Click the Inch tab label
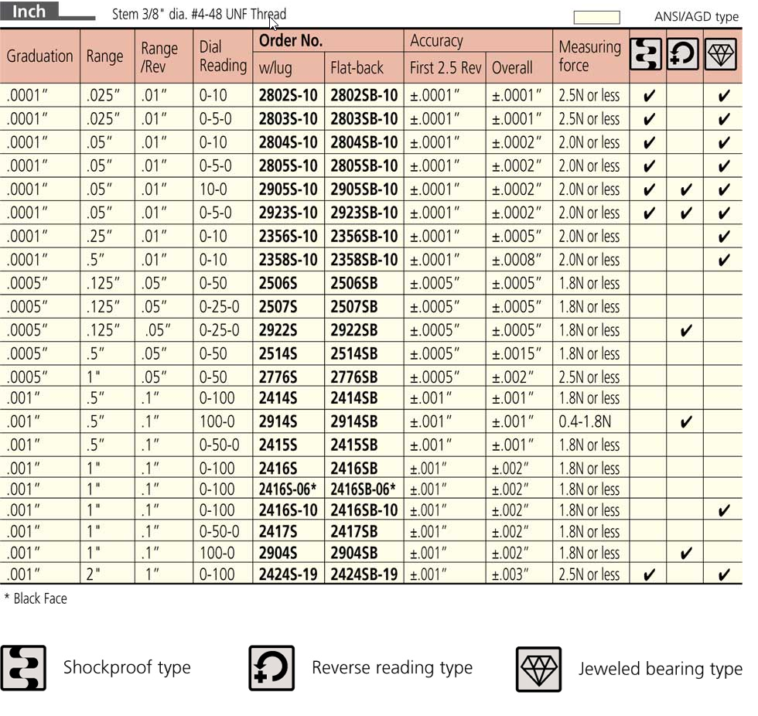 (x=29, y=11)
